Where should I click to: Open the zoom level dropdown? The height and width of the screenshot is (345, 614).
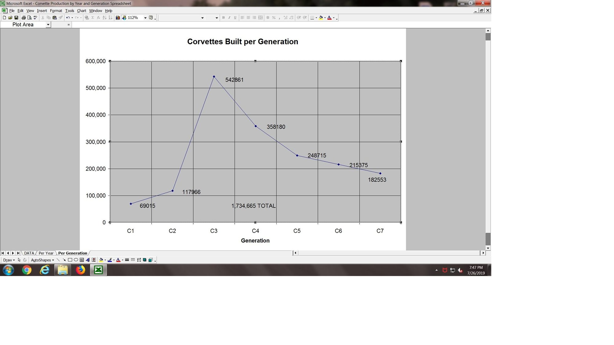(145, 17)
